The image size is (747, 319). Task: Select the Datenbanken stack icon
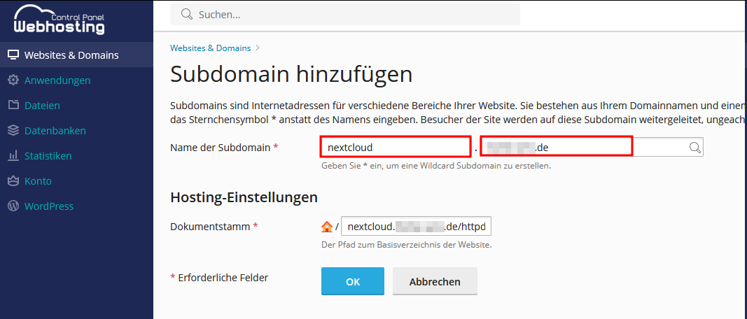click(13, 131)
